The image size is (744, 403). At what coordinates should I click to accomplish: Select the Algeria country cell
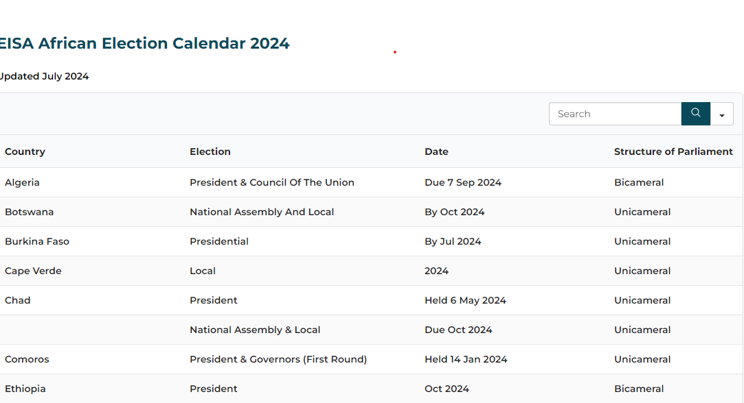22,182
